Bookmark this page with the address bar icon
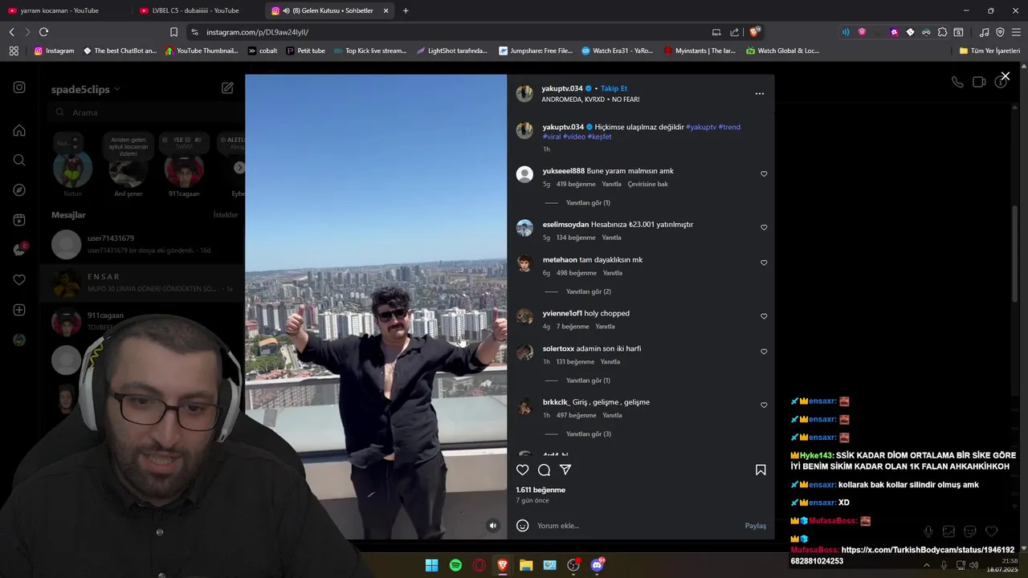The image size is (1028, 578). point(173,32)
